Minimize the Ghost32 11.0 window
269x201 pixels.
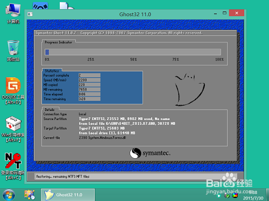coord(216,13)
